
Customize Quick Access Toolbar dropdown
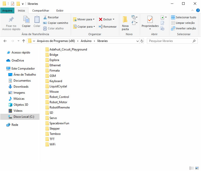point(23,4)
